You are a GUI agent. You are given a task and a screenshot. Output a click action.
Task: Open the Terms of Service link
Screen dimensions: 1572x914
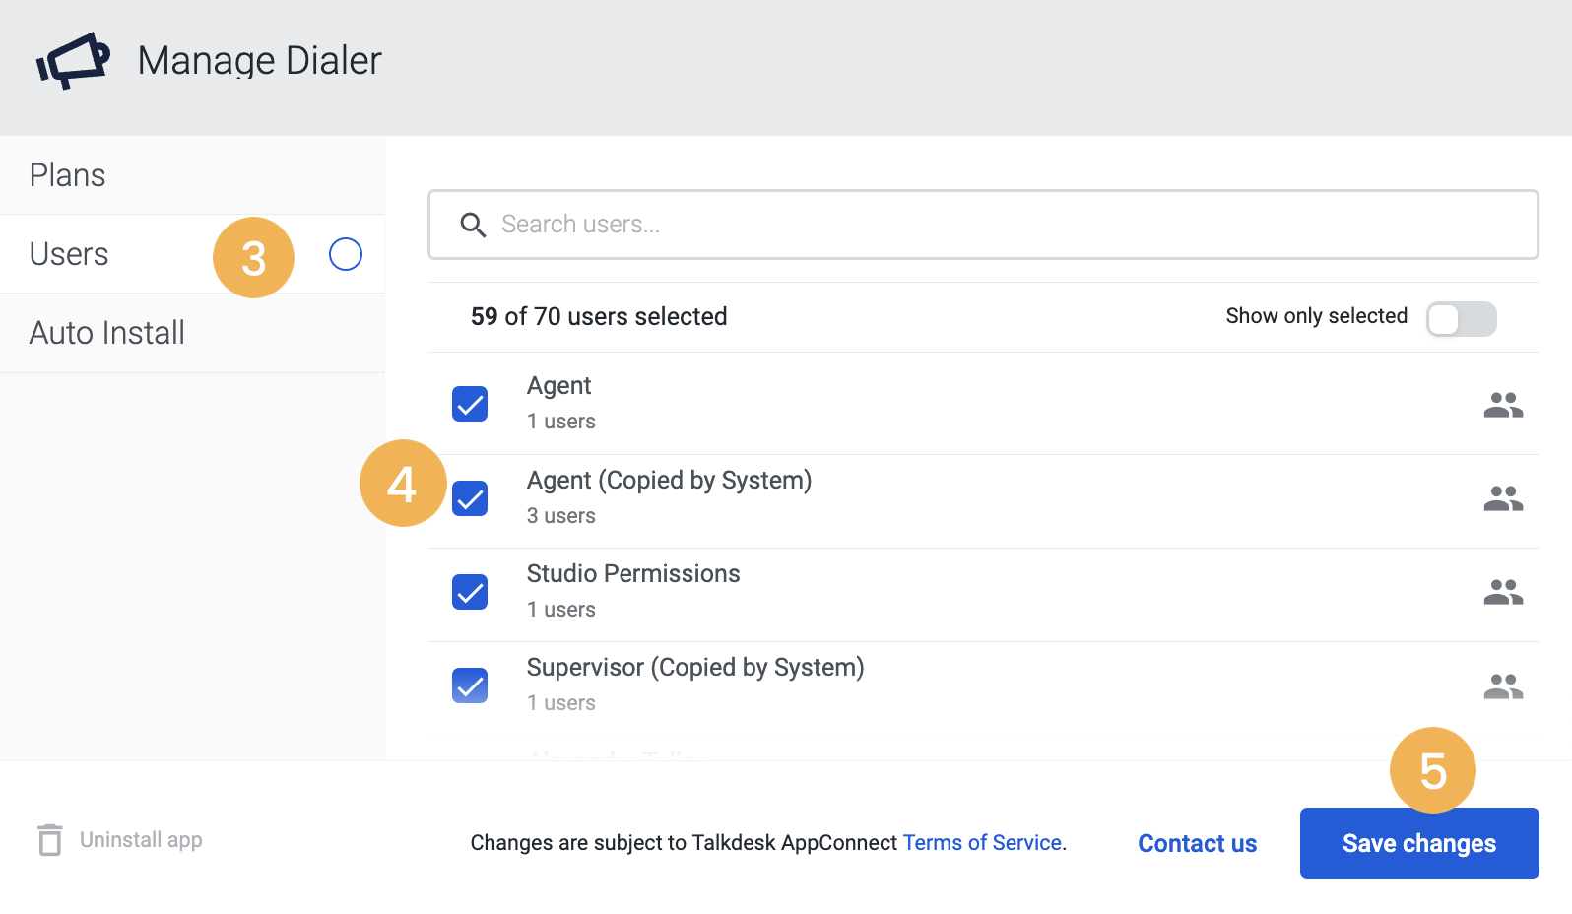click(x=982, y=843)
